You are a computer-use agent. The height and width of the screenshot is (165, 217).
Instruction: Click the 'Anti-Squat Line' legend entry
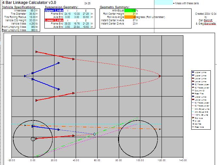[x=201, y=109]
